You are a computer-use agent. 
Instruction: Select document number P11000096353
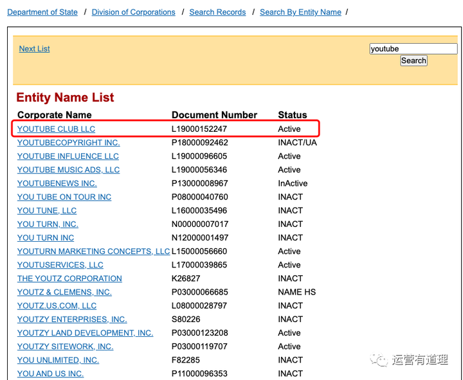click(x=200, y=374)
